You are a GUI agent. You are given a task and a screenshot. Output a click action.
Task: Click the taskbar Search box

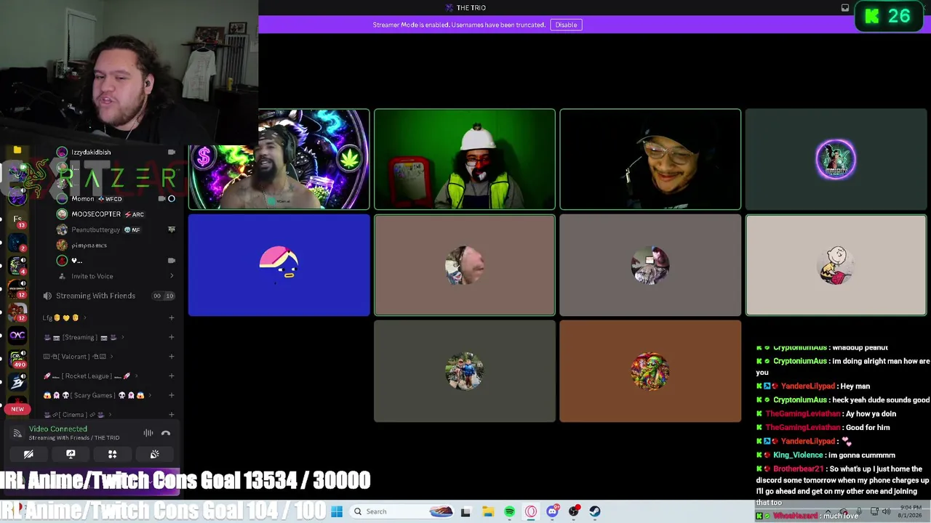coord(400,511)
